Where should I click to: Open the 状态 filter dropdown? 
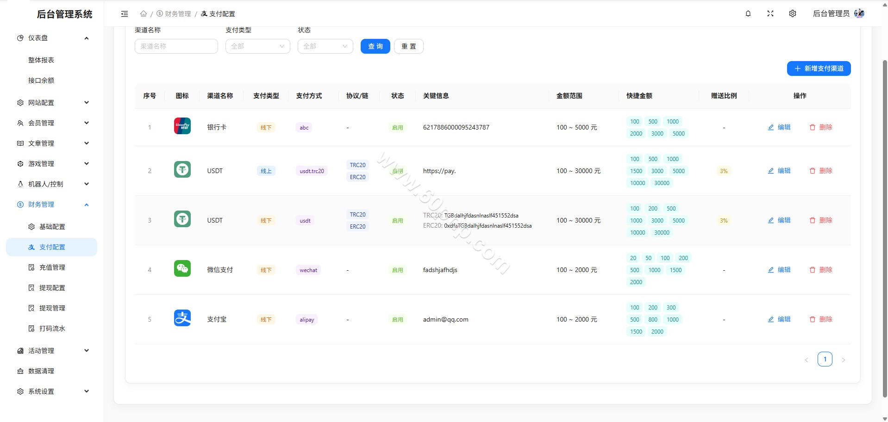tap(325, 46)
